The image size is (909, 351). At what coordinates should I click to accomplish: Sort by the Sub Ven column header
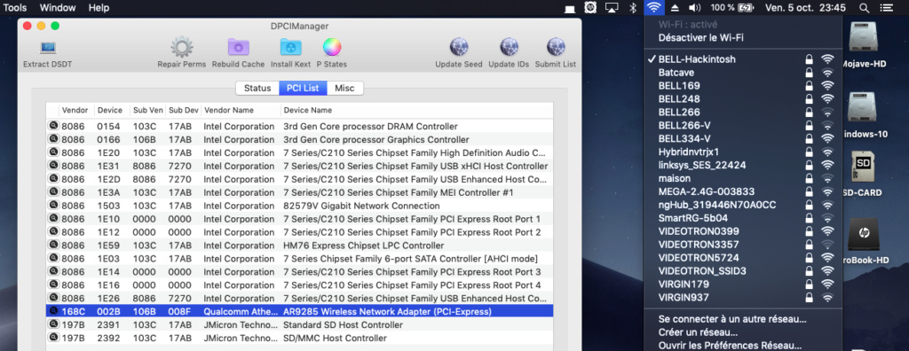pyautogui.click(x=148, y=110)
